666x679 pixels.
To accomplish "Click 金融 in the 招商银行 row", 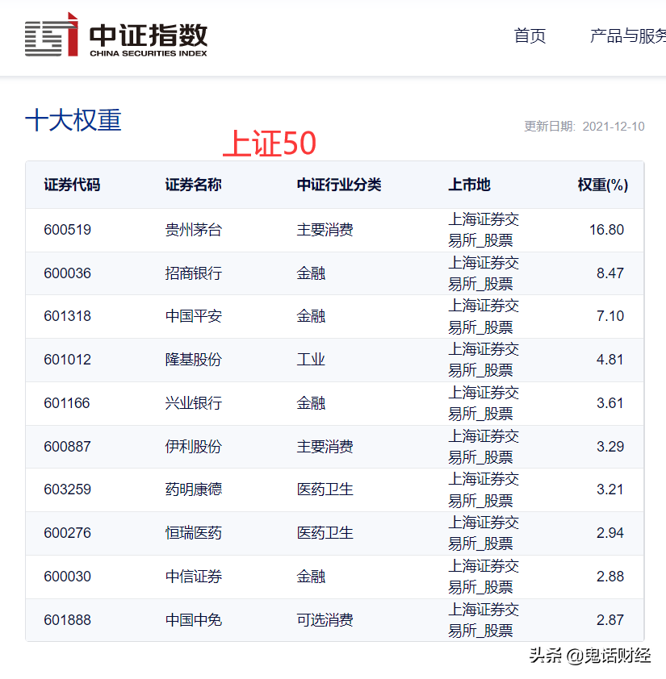I will pos(311,273).
